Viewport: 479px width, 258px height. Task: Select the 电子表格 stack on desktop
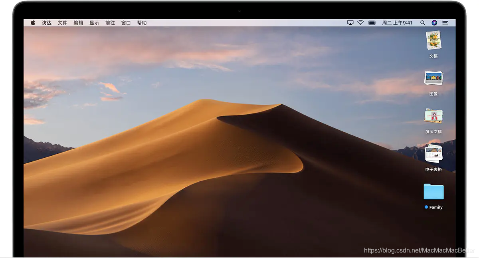coord(433,153)
